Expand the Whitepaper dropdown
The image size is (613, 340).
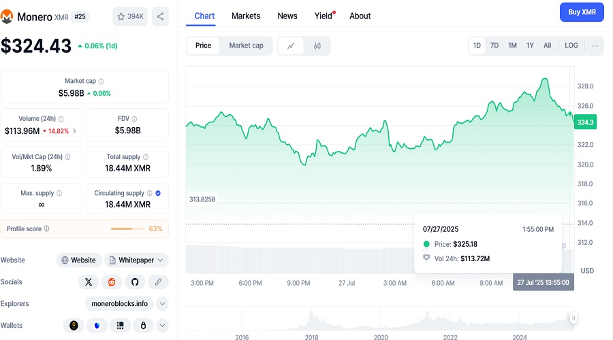tap(160, 260)
